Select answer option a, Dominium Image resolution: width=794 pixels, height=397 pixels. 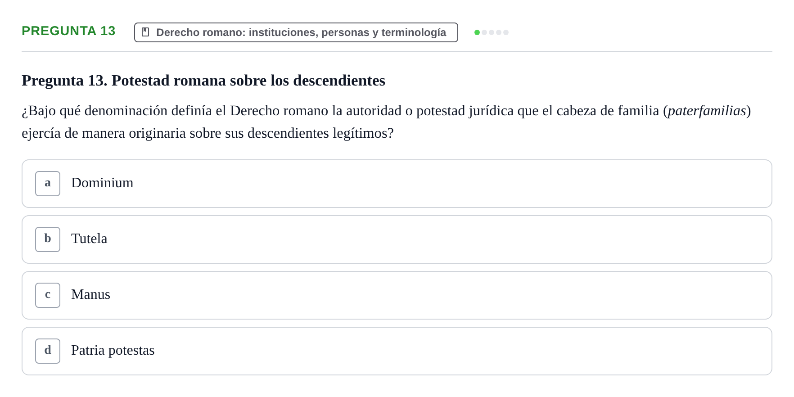(397, 184)
